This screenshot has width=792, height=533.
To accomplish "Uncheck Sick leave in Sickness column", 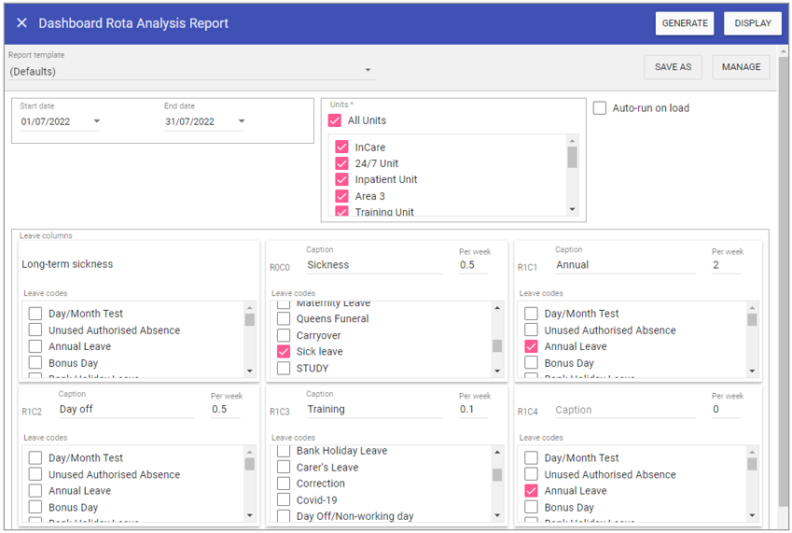I will point(284,352).
